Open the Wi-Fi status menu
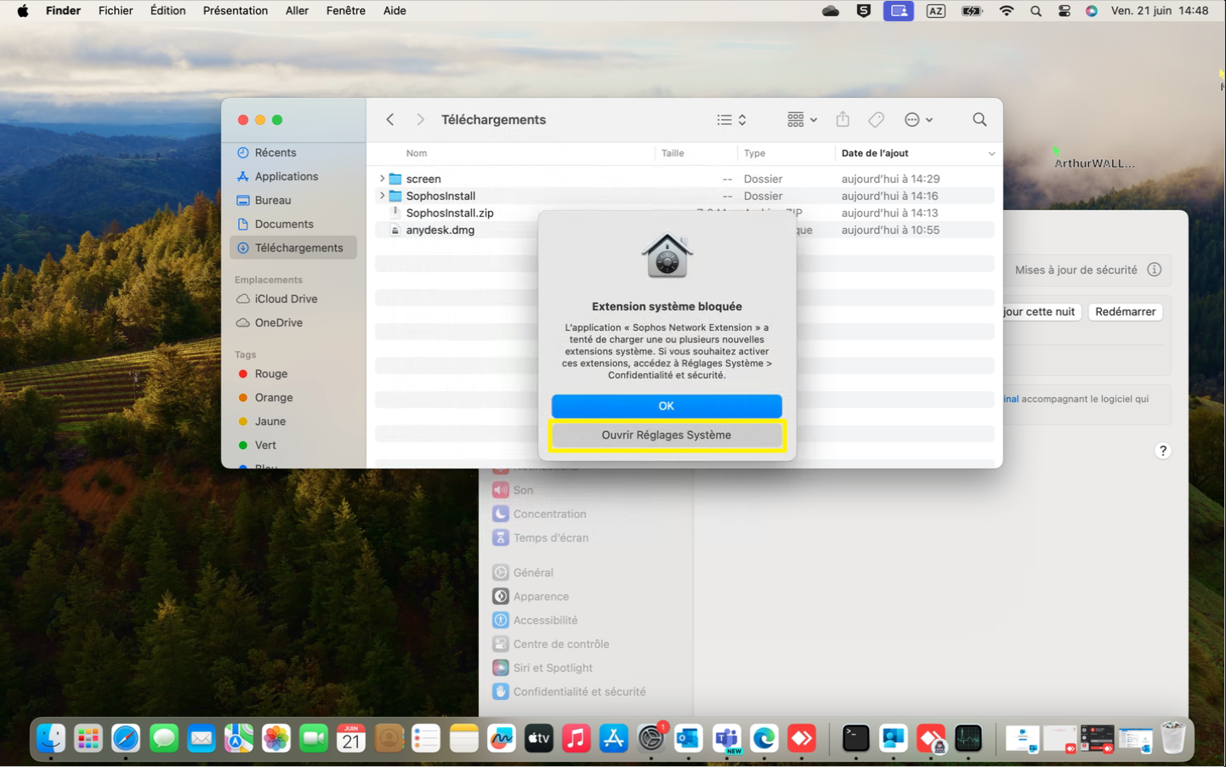 [x=1007, y=11]
